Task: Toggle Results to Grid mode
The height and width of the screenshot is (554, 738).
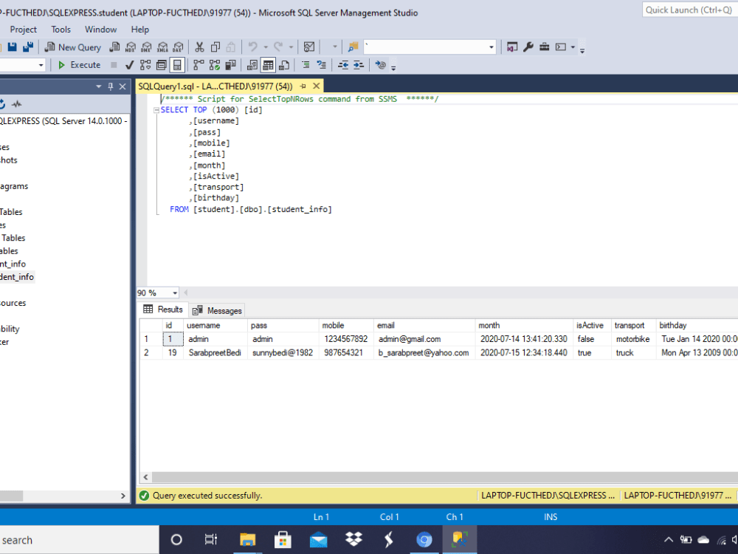Action: point(268,65)
